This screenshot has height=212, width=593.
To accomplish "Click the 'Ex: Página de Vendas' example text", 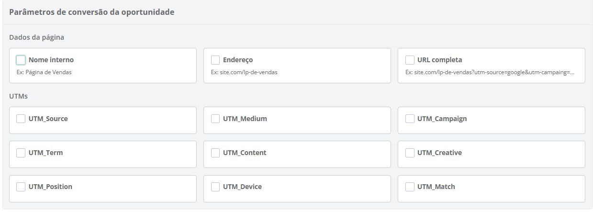I will (44, 72).
